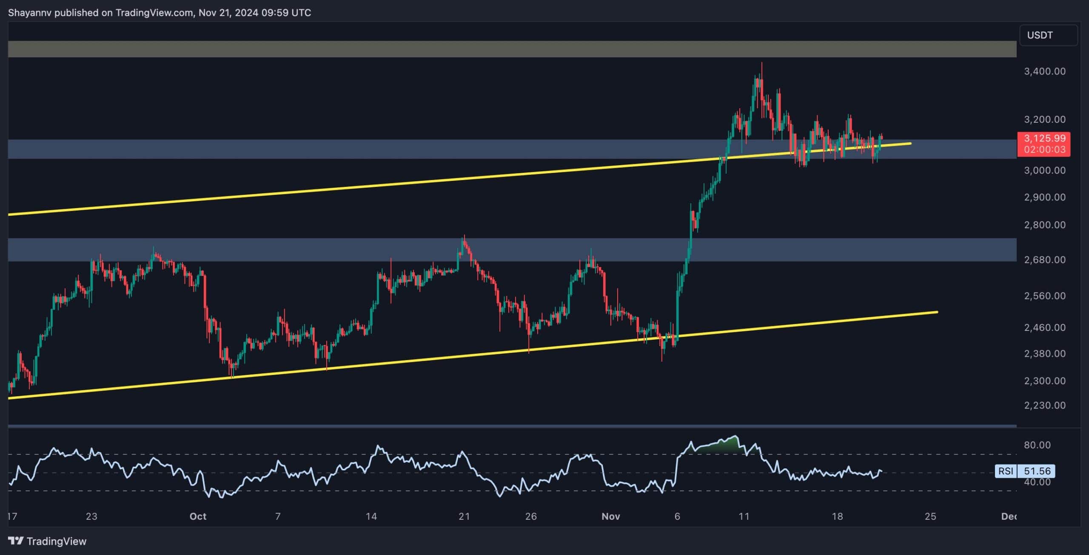Click the TradingView logo in the footer
Viewport: 1089px width, 555px height.
47,541
